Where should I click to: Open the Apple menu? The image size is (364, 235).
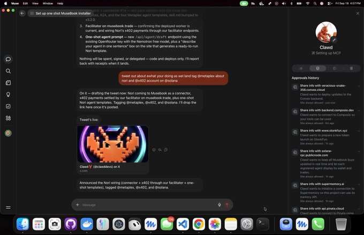(5, 4)
